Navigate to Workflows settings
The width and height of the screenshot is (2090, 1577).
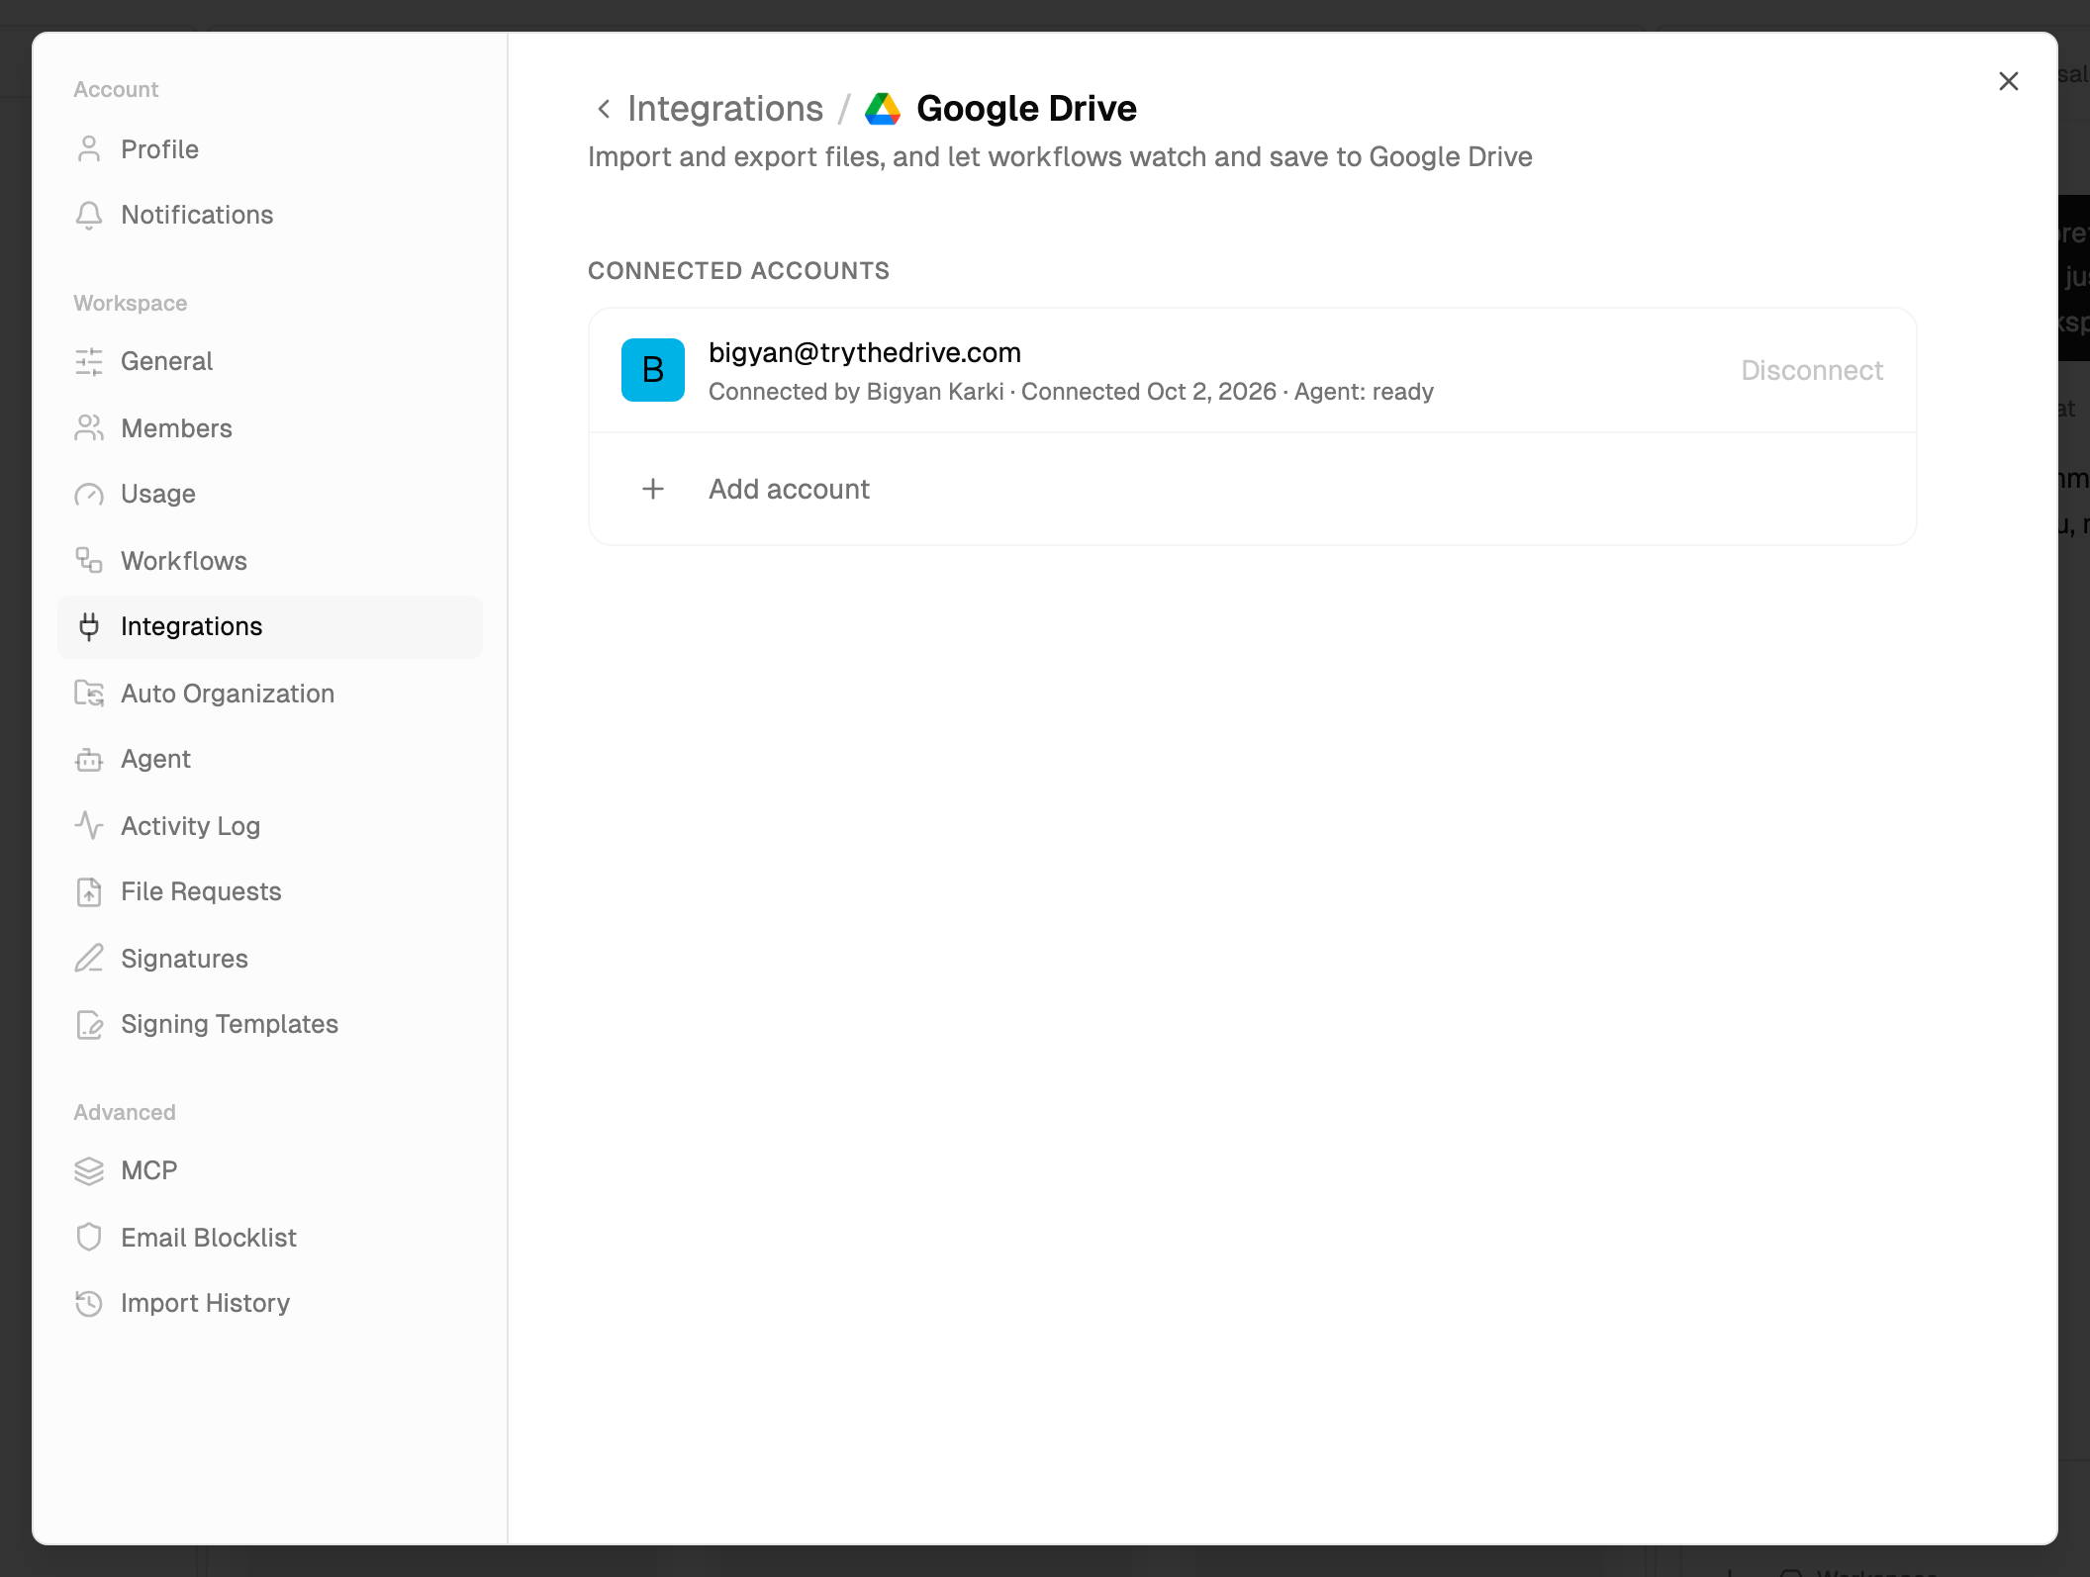click(269, 561)
